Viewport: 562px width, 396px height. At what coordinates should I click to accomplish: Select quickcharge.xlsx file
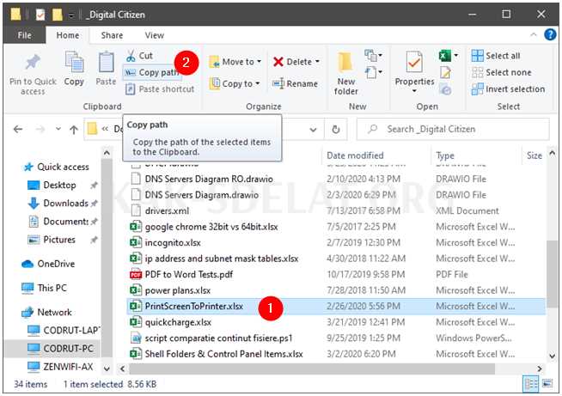pos(170,322)
